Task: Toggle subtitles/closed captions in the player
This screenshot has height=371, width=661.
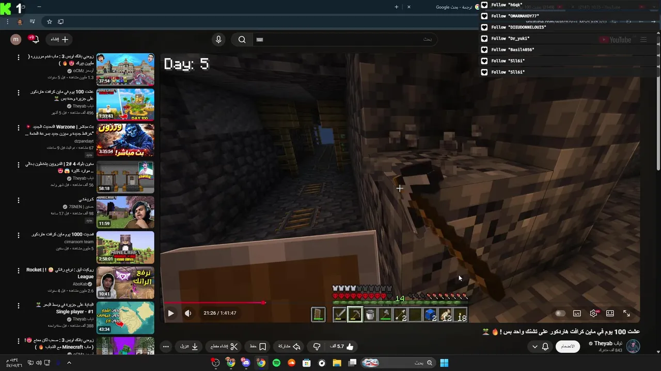Action: click(x=577, y=313)
